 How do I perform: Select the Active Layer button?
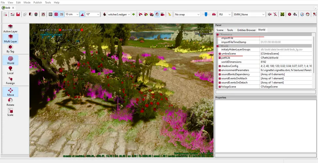tap(10, 28)
